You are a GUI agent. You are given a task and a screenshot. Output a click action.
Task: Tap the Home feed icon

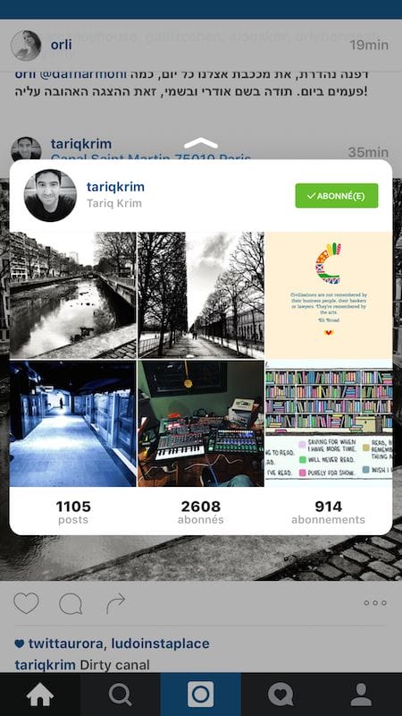pos(40,695)
